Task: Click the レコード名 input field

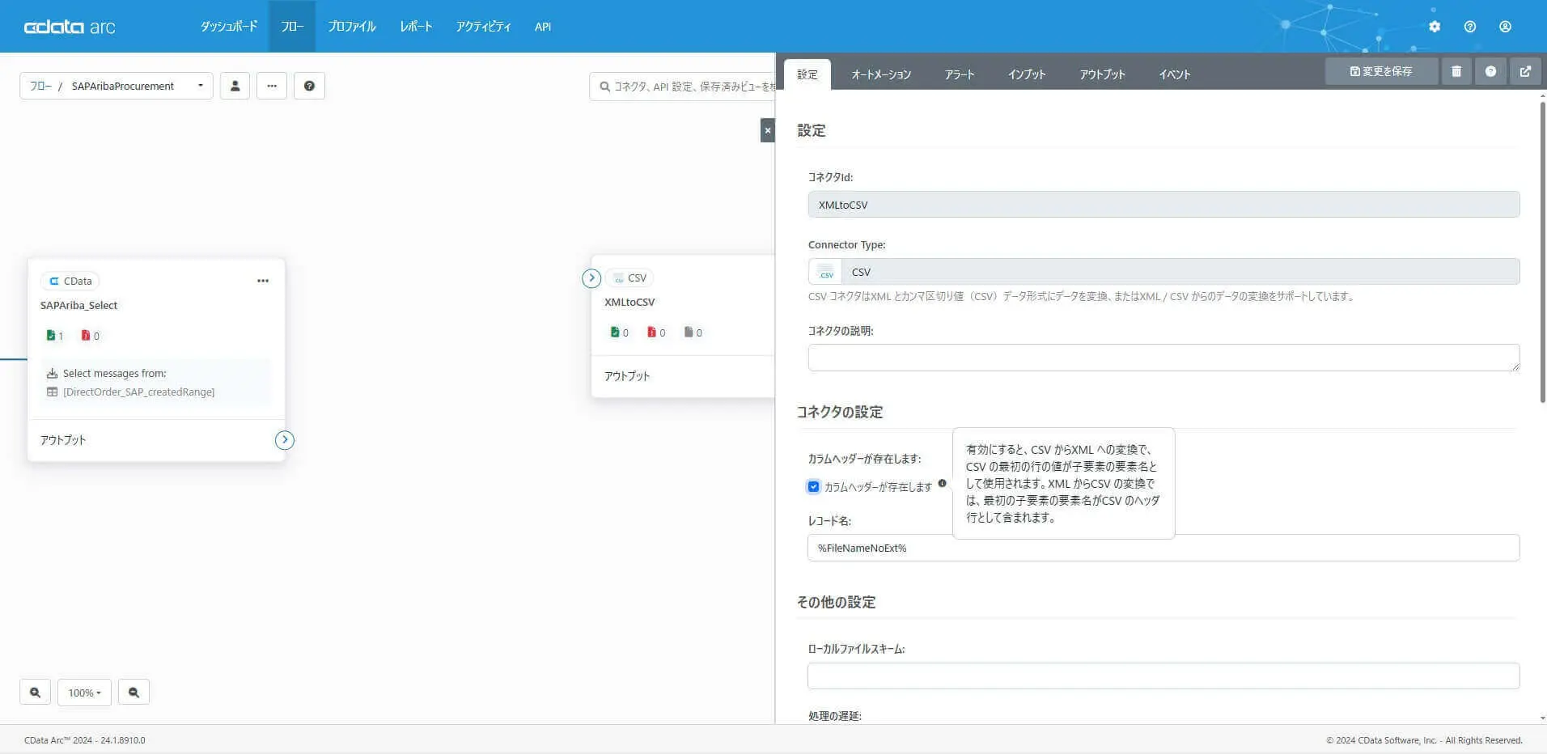Action: click(1163, 548)
